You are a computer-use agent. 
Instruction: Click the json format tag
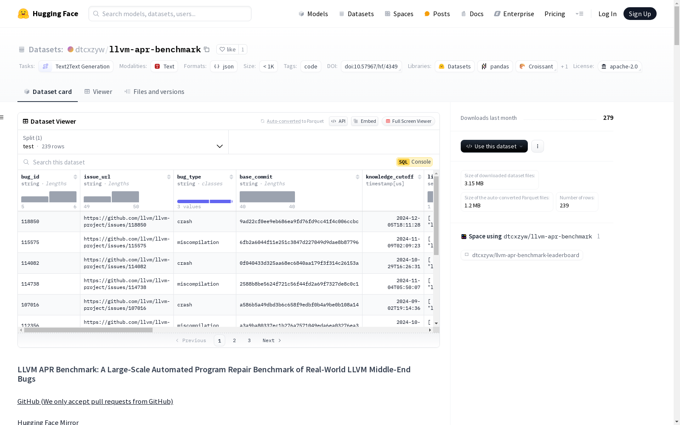[224, 66]
